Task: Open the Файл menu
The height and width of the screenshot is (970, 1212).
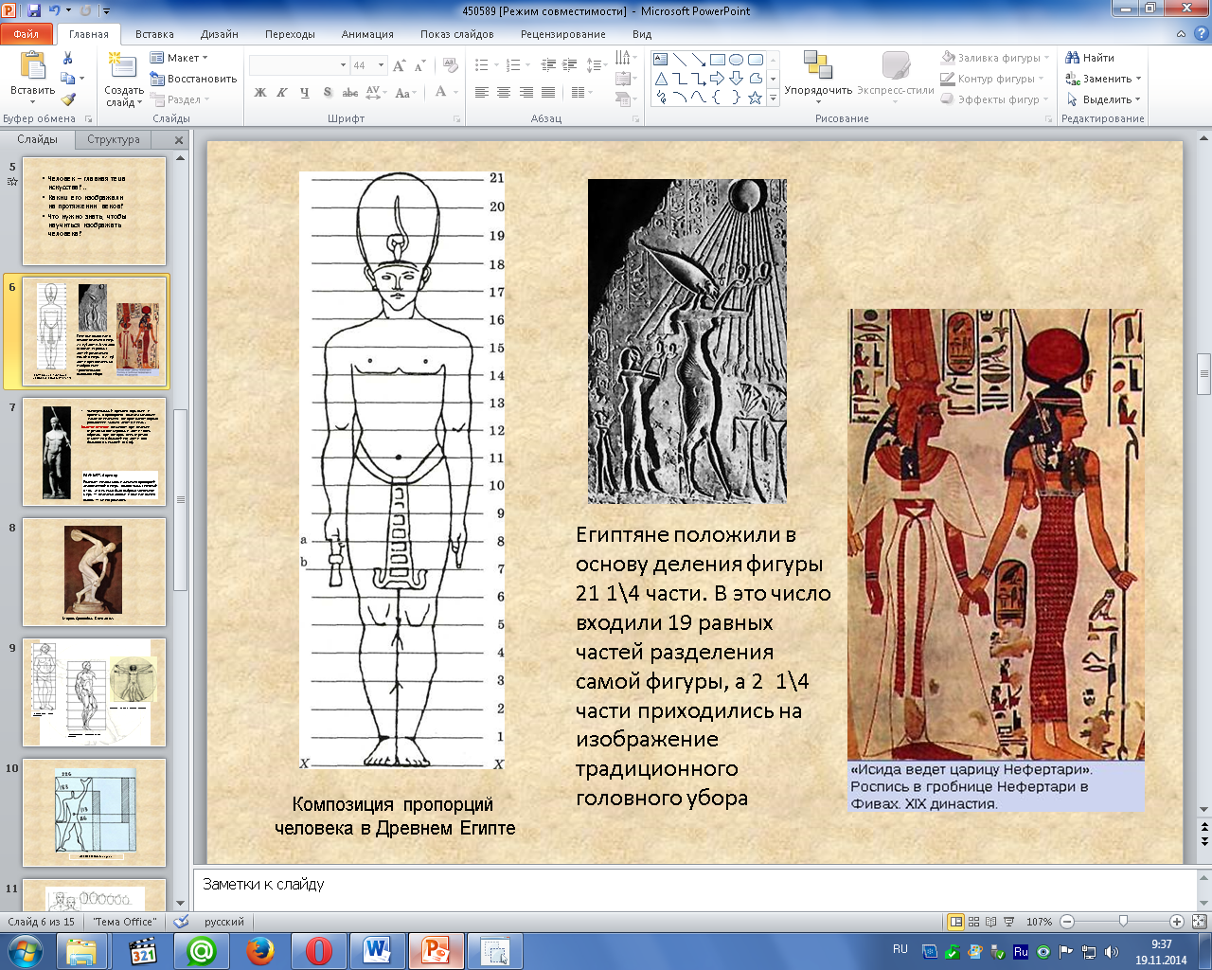Action: click(27, 34)
